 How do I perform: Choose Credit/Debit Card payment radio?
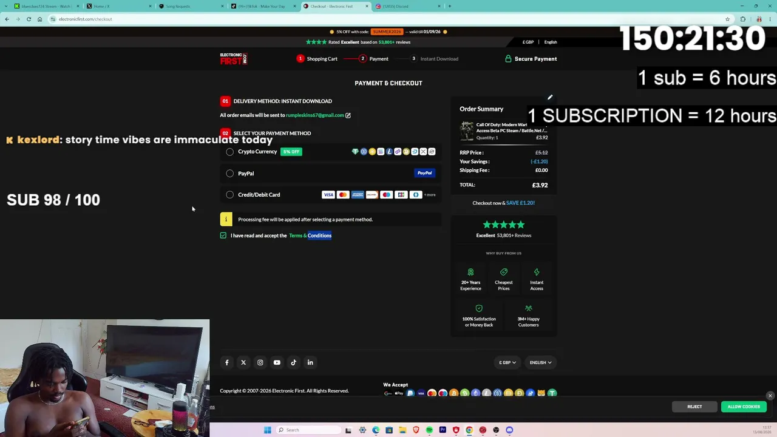230,195
